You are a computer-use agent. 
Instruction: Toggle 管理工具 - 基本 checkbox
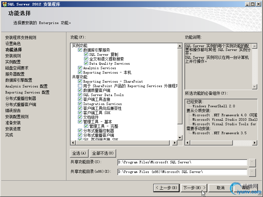(80, 122)
